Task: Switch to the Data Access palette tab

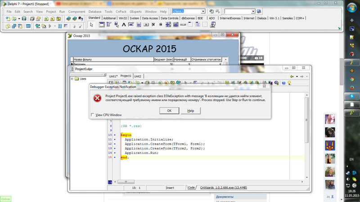Action: tap(150, 18)
